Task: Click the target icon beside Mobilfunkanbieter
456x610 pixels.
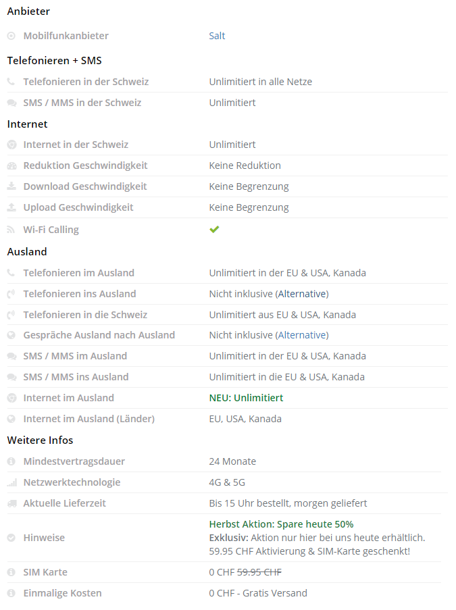Action: pyautogui.click(x=11, y=36)
